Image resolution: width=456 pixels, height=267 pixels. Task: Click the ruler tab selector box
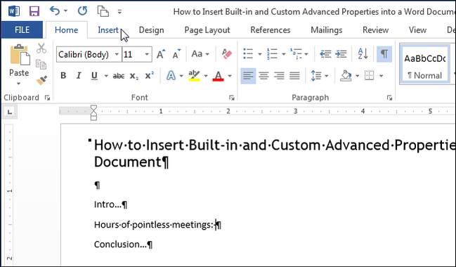pos(10,112)
